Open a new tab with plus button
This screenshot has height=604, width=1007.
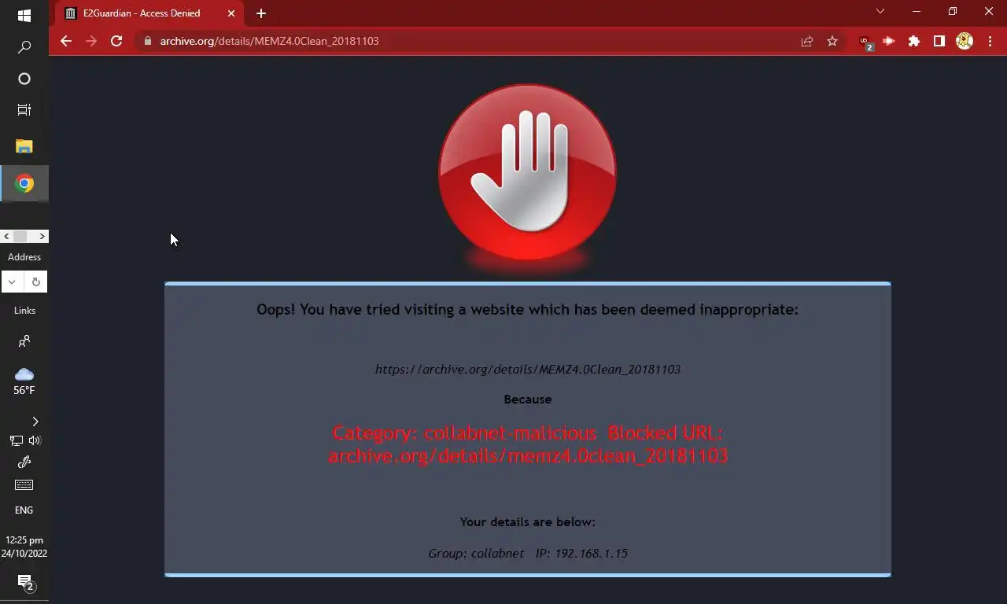pos(261,13)
